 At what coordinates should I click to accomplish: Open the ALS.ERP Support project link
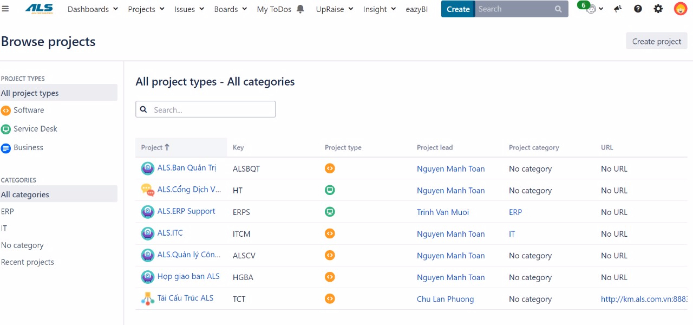(x=186, y=211)
